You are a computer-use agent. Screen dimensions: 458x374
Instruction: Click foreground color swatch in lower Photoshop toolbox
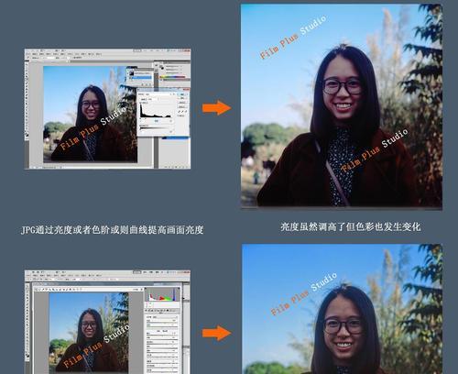[x=27, y=355]
